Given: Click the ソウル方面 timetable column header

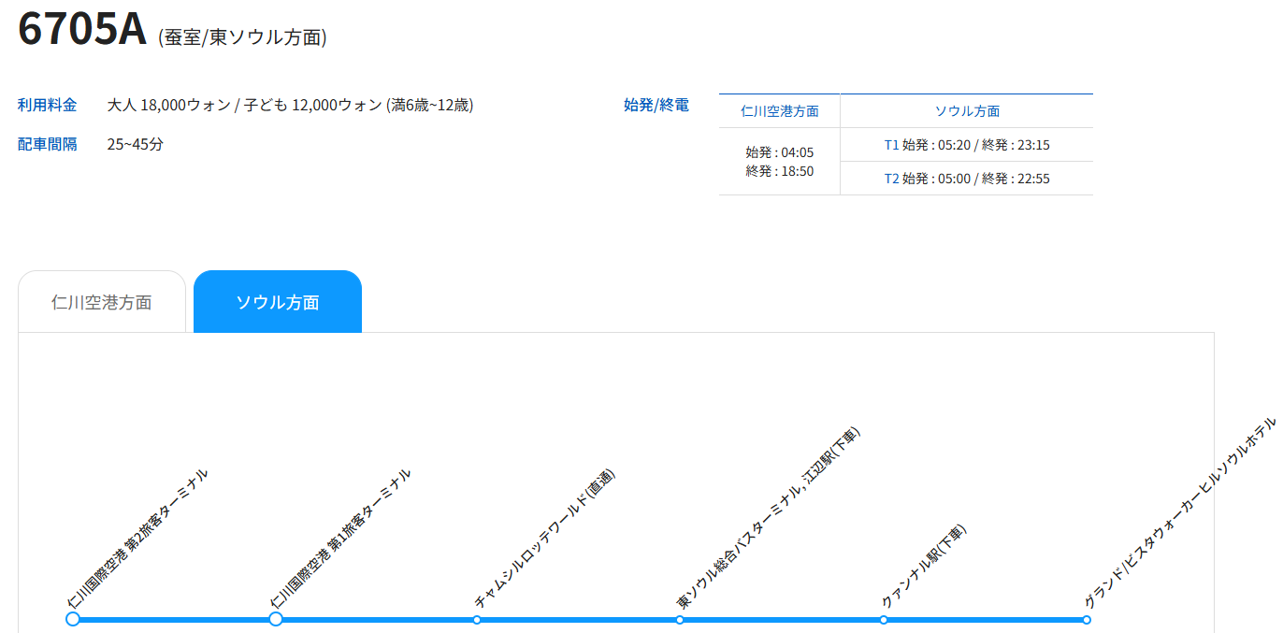Looking at the screenshot, I should coord(967,111).
